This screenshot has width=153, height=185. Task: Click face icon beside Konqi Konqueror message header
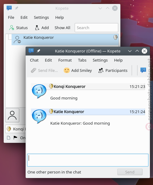[51, 86]
